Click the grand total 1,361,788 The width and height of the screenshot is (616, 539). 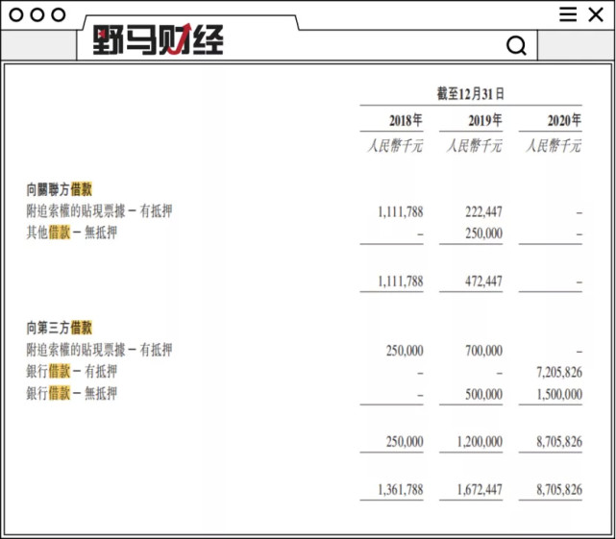(x=401, y=489)
